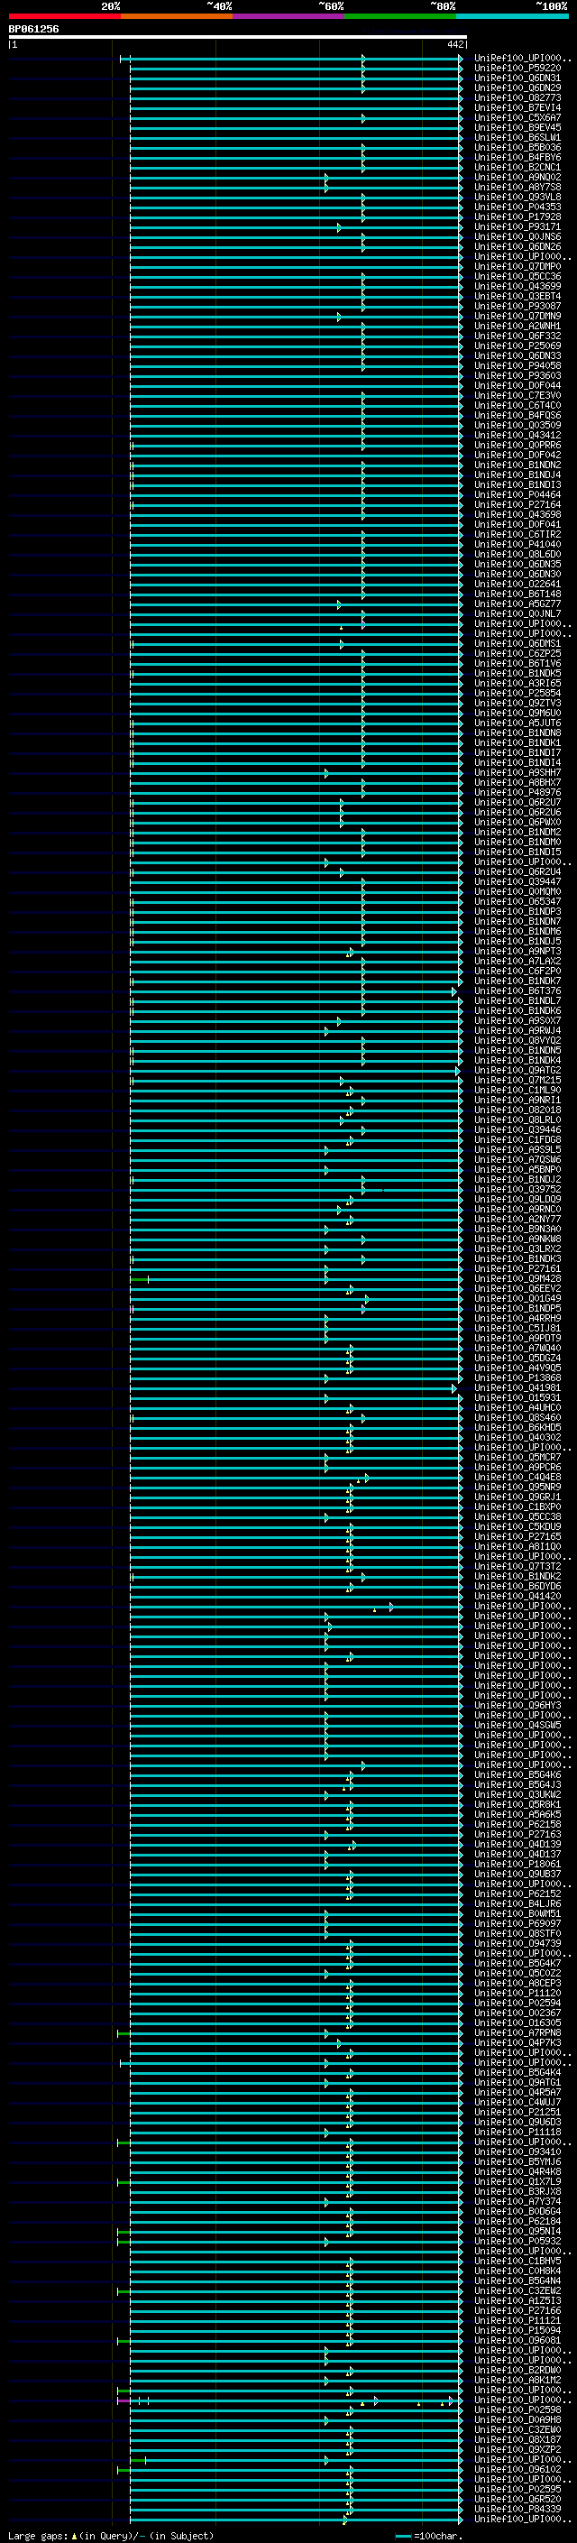This screenshot has width=577, height=2543.
Task: Select the UniRef100_Q6DN26 label
Action: pos(517,245)
